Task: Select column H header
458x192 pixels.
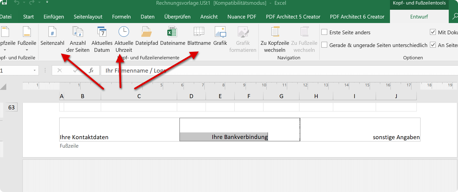Action: [316, 96]
